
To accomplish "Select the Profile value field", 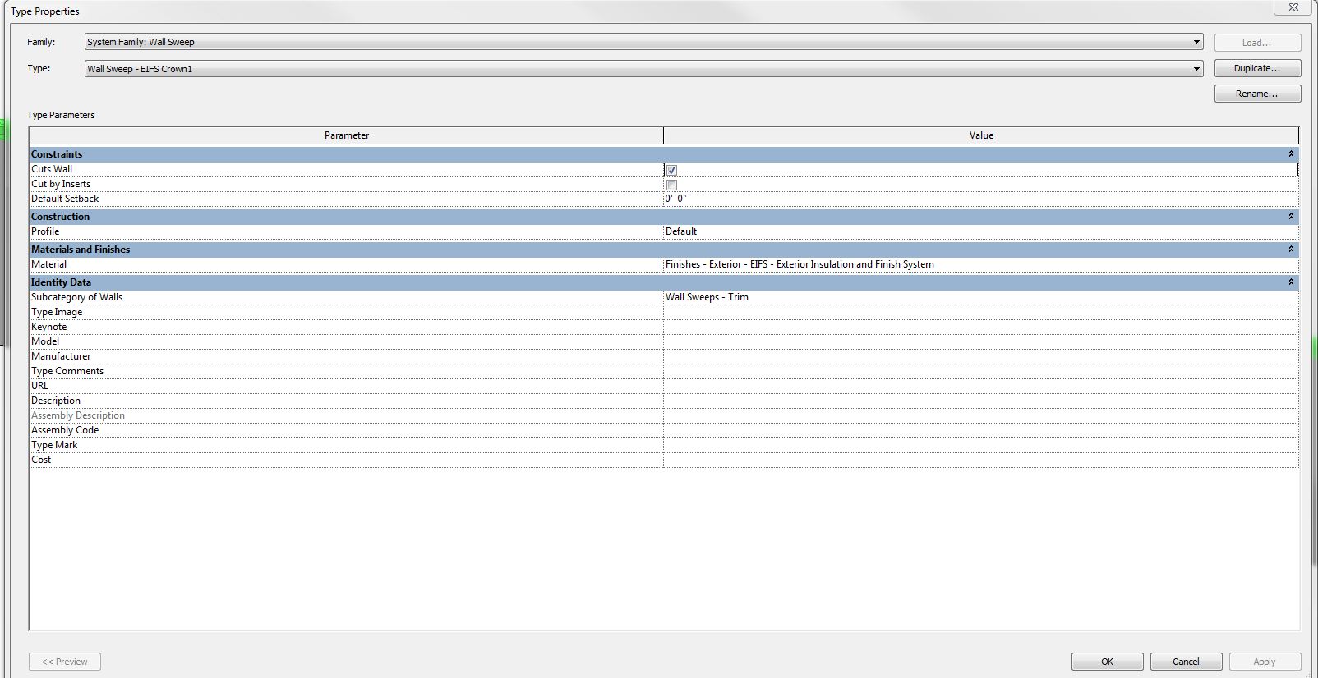I will pyautogui.click(x=981, y=231).
